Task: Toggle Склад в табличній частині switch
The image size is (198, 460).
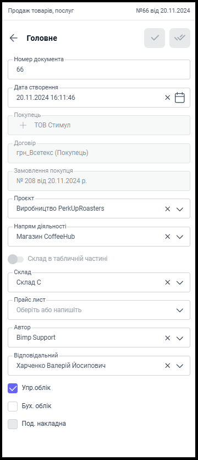Action: (16, 259)
